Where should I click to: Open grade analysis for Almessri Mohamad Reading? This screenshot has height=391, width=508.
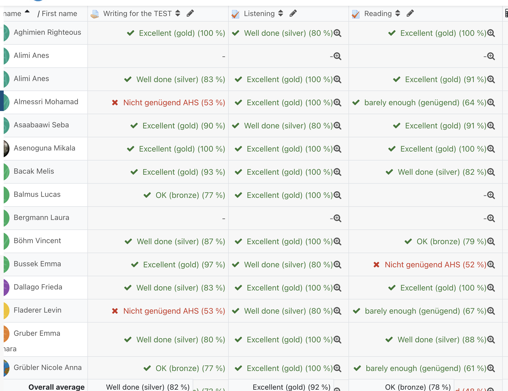click(491, 103)
